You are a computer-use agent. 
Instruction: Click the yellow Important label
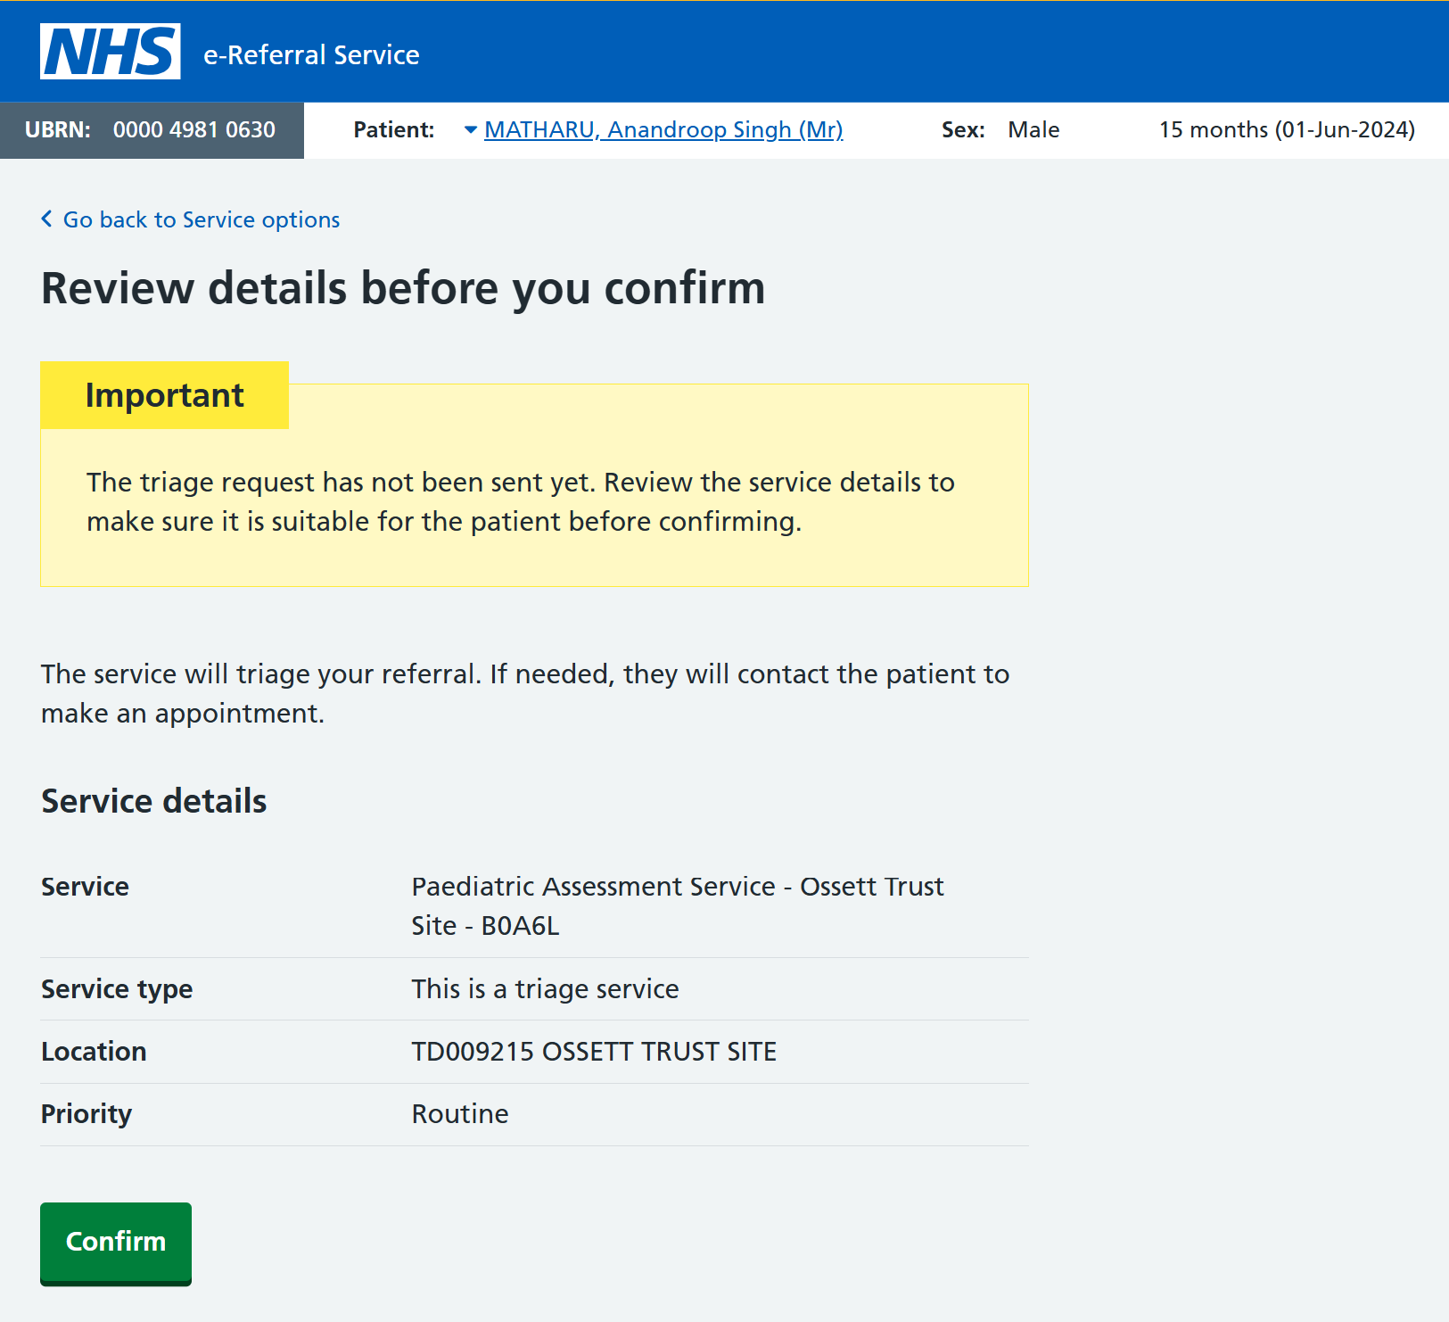pyautogui.click(x=164, y=395)
